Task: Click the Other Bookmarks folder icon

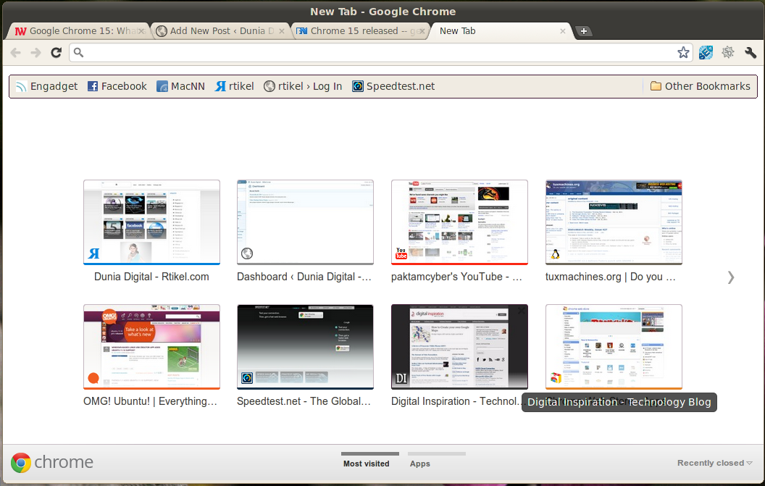Action: [x=656, y=86]
